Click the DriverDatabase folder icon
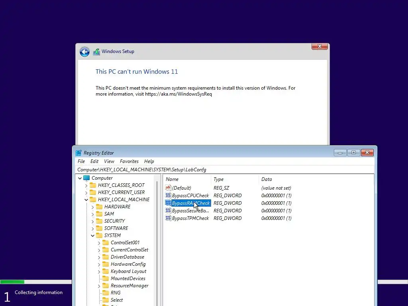Viewport: 408px width, 306px height. pos(106,257)
